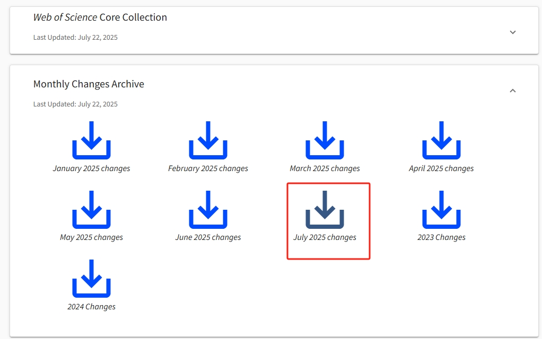Expand the Web of Science Core Collection chevron

[512, 32]
